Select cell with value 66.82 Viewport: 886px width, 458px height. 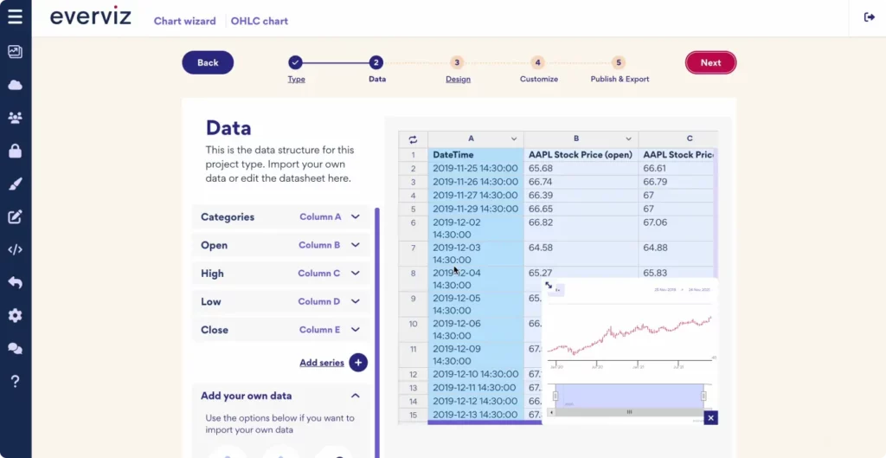(581, 229)
